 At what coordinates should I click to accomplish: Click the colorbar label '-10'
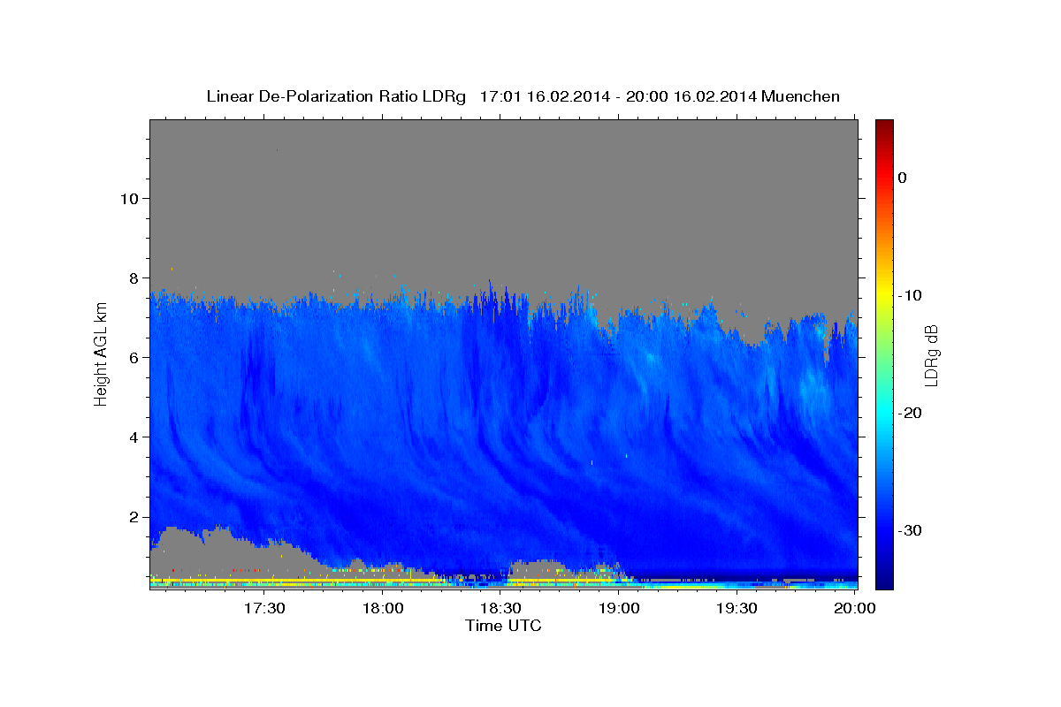pyautogui.click(x=909, y=295)
